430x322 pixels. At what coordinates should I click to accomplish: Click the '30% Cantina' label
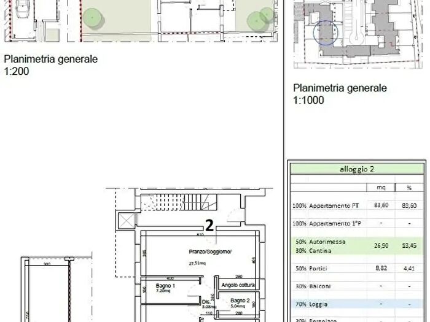pos(313,250)
